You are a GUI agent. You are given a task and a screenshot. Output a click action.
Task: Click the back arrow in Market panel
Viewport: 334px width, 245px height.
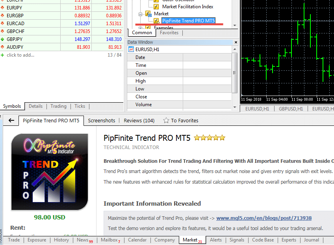click(x=11, y=121)
